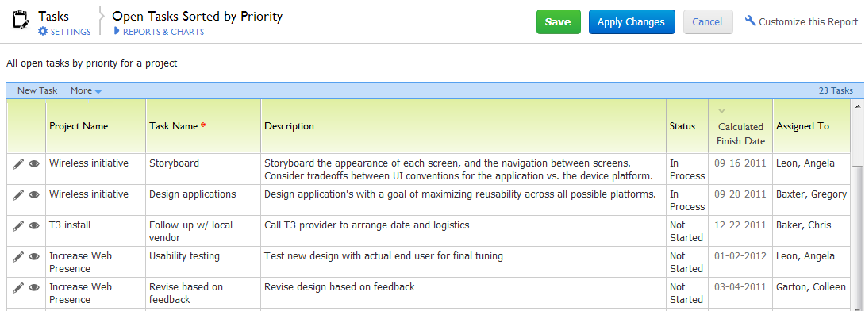Click the Cancel button
The image size is (865, 311).
(x=708, y=22)
